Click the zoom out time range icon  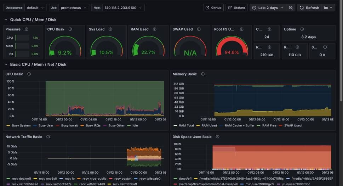(x=291, y=8)
